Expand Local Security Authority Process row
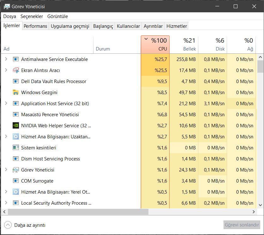This screenshot has height=235, width=264. coord(6,203)
